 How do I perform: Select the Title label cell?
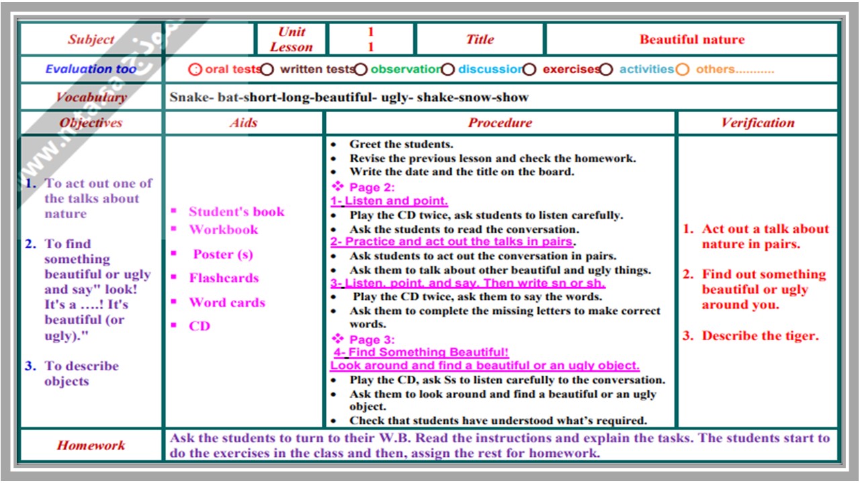pyautogui.click(x=480, y=40)
